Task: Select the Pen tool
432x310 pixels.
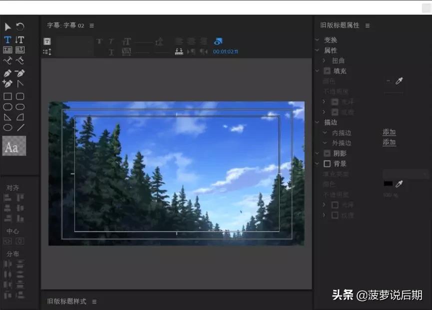Action: point(6,73)
